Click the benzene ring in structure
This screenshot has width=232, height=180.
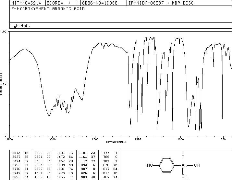click(x=166, y=165)
